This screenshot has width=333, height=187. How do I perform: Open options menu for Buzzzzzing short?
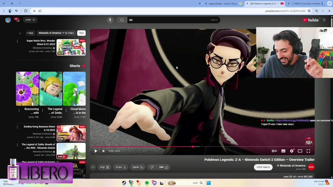click(x=19, y=110)
